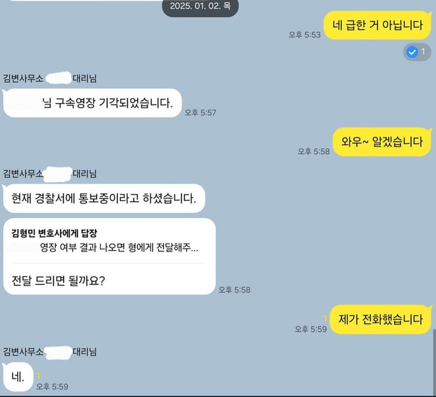Select the short reply bubble 네.

pyautogui.click(x=18, y=377)
